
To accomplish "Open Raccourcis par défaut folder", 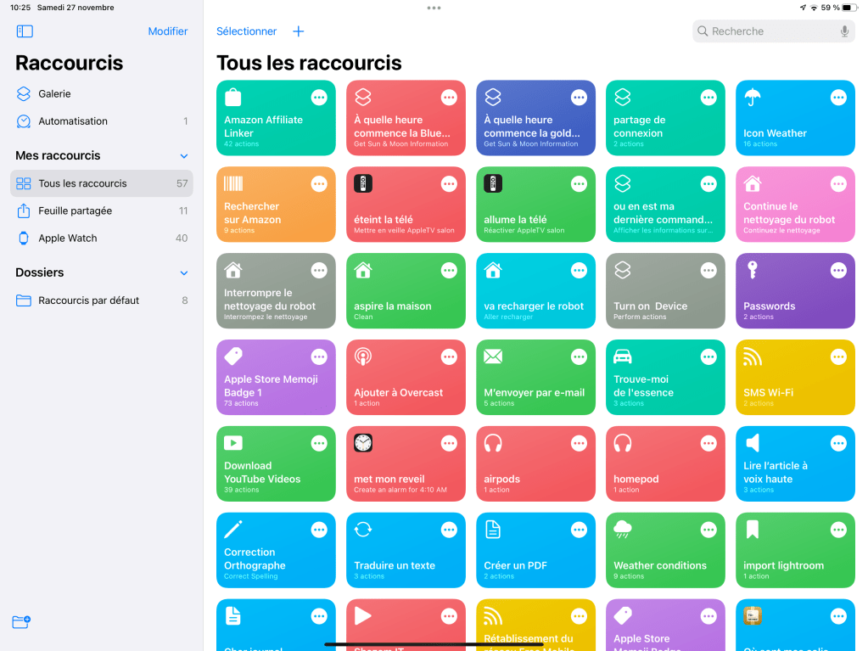I will tap(88, 300).
